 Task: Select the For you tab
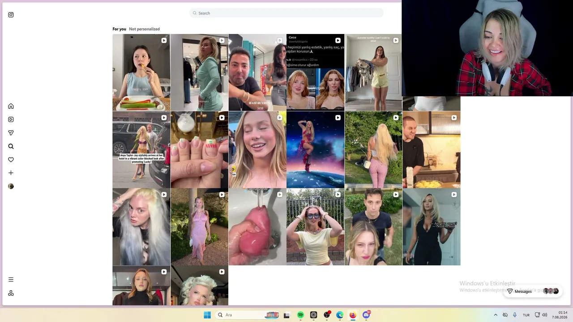[x=119, y=29]
